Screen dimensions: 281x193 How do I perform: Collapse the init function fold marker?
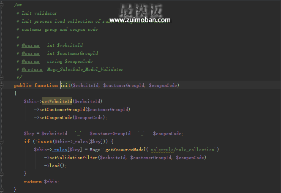(2, 85)
